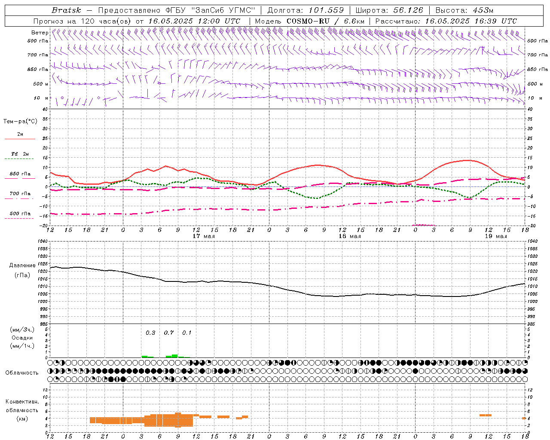This screenshot has height=440, width=550.
Task: Select the "(мм/3ч.)" unit label
Action: pyautogui.click(x=22, y=330)
